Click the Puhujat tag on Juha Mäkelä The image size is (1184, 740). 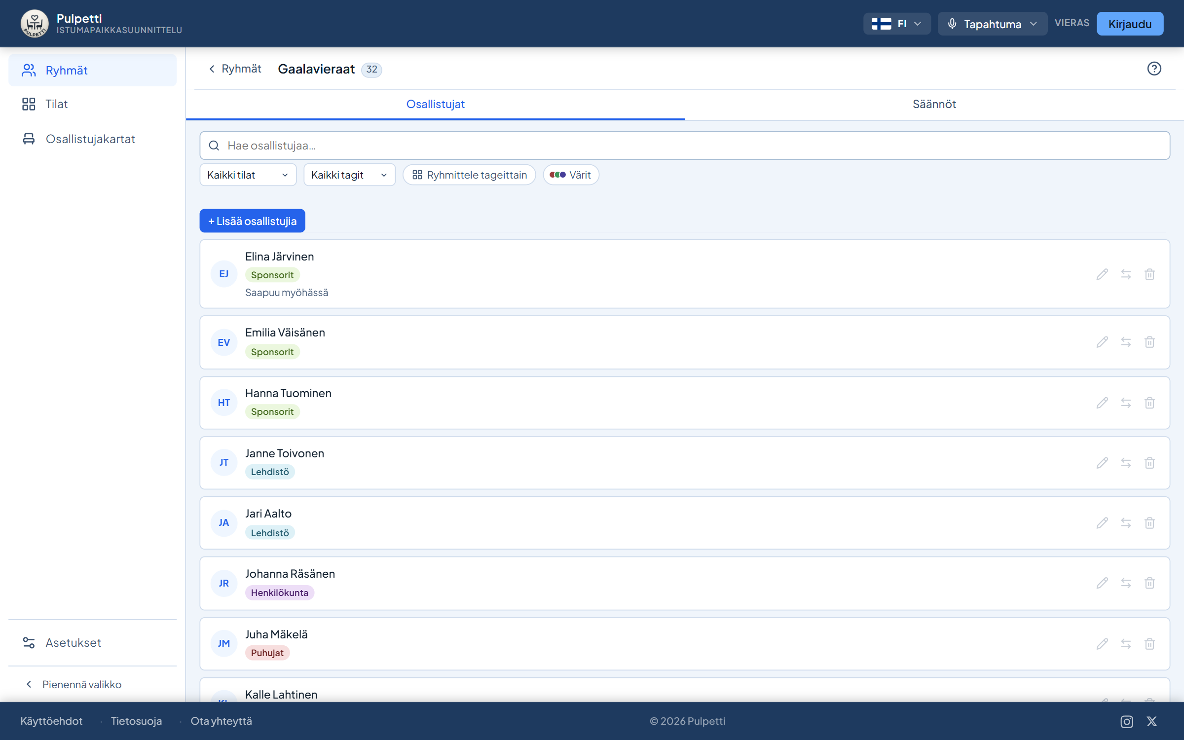click(267, 653)
